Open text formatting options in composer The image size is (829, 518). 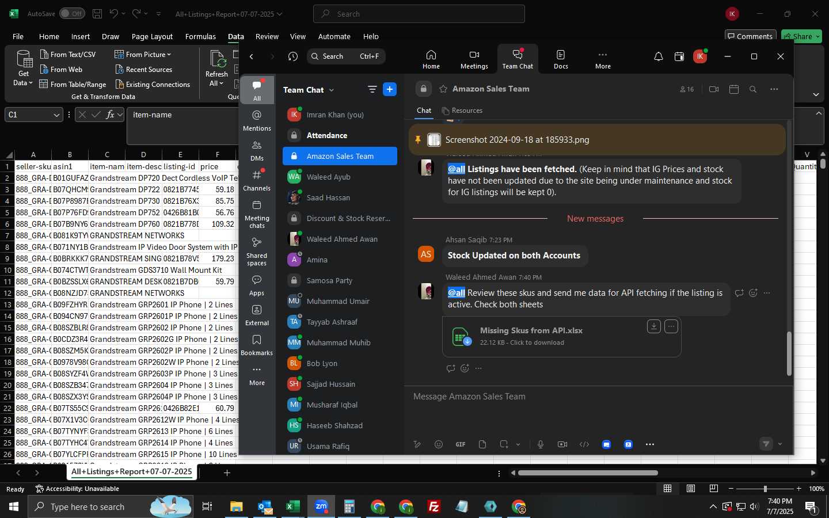click(417, 444)
